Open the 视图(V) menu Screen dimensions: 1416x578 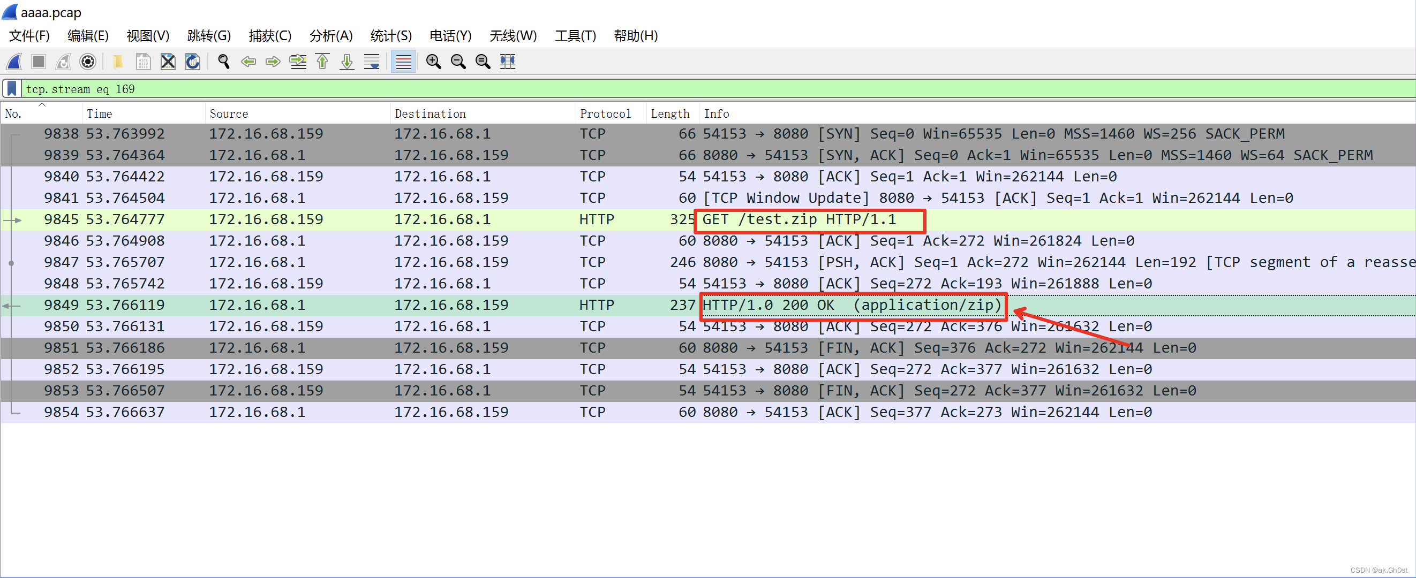click(148, 36)
